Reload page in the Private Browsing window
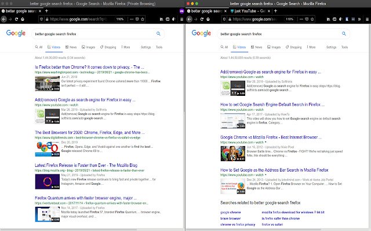 click(16, 19)
